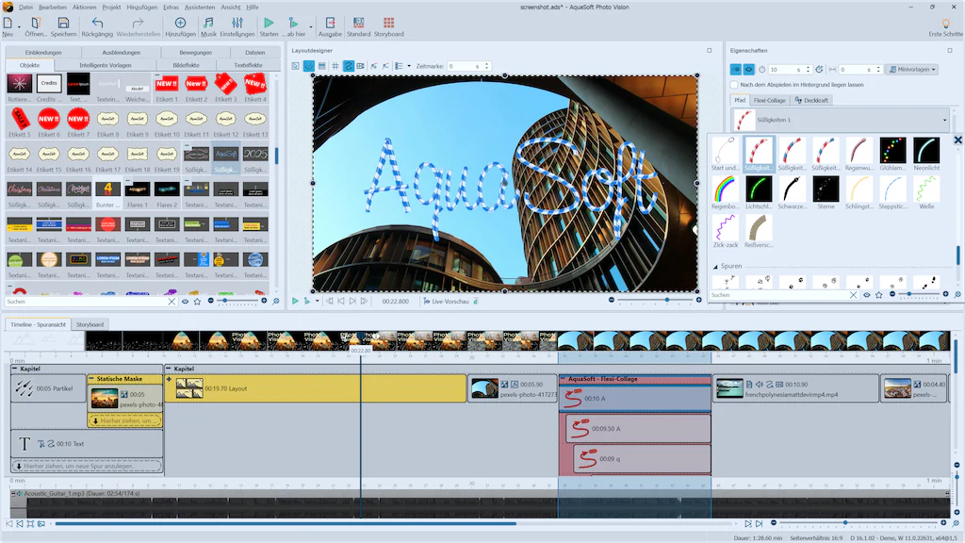Open dropdown arrow next to list icon in Layoutdesigner
The height and width of the screenshot is (543, 965).
[x=409, y=66]
